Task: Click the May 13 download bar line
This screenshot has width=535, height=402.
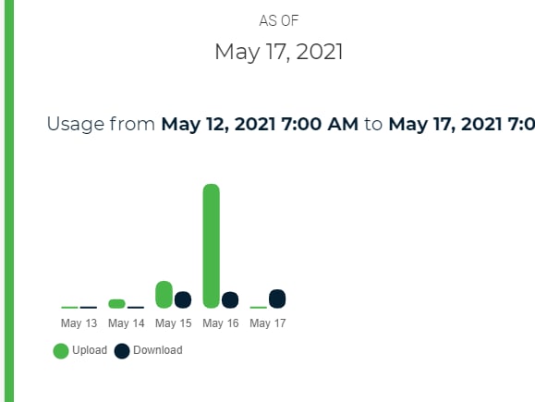Action: (x=89, y=308)
